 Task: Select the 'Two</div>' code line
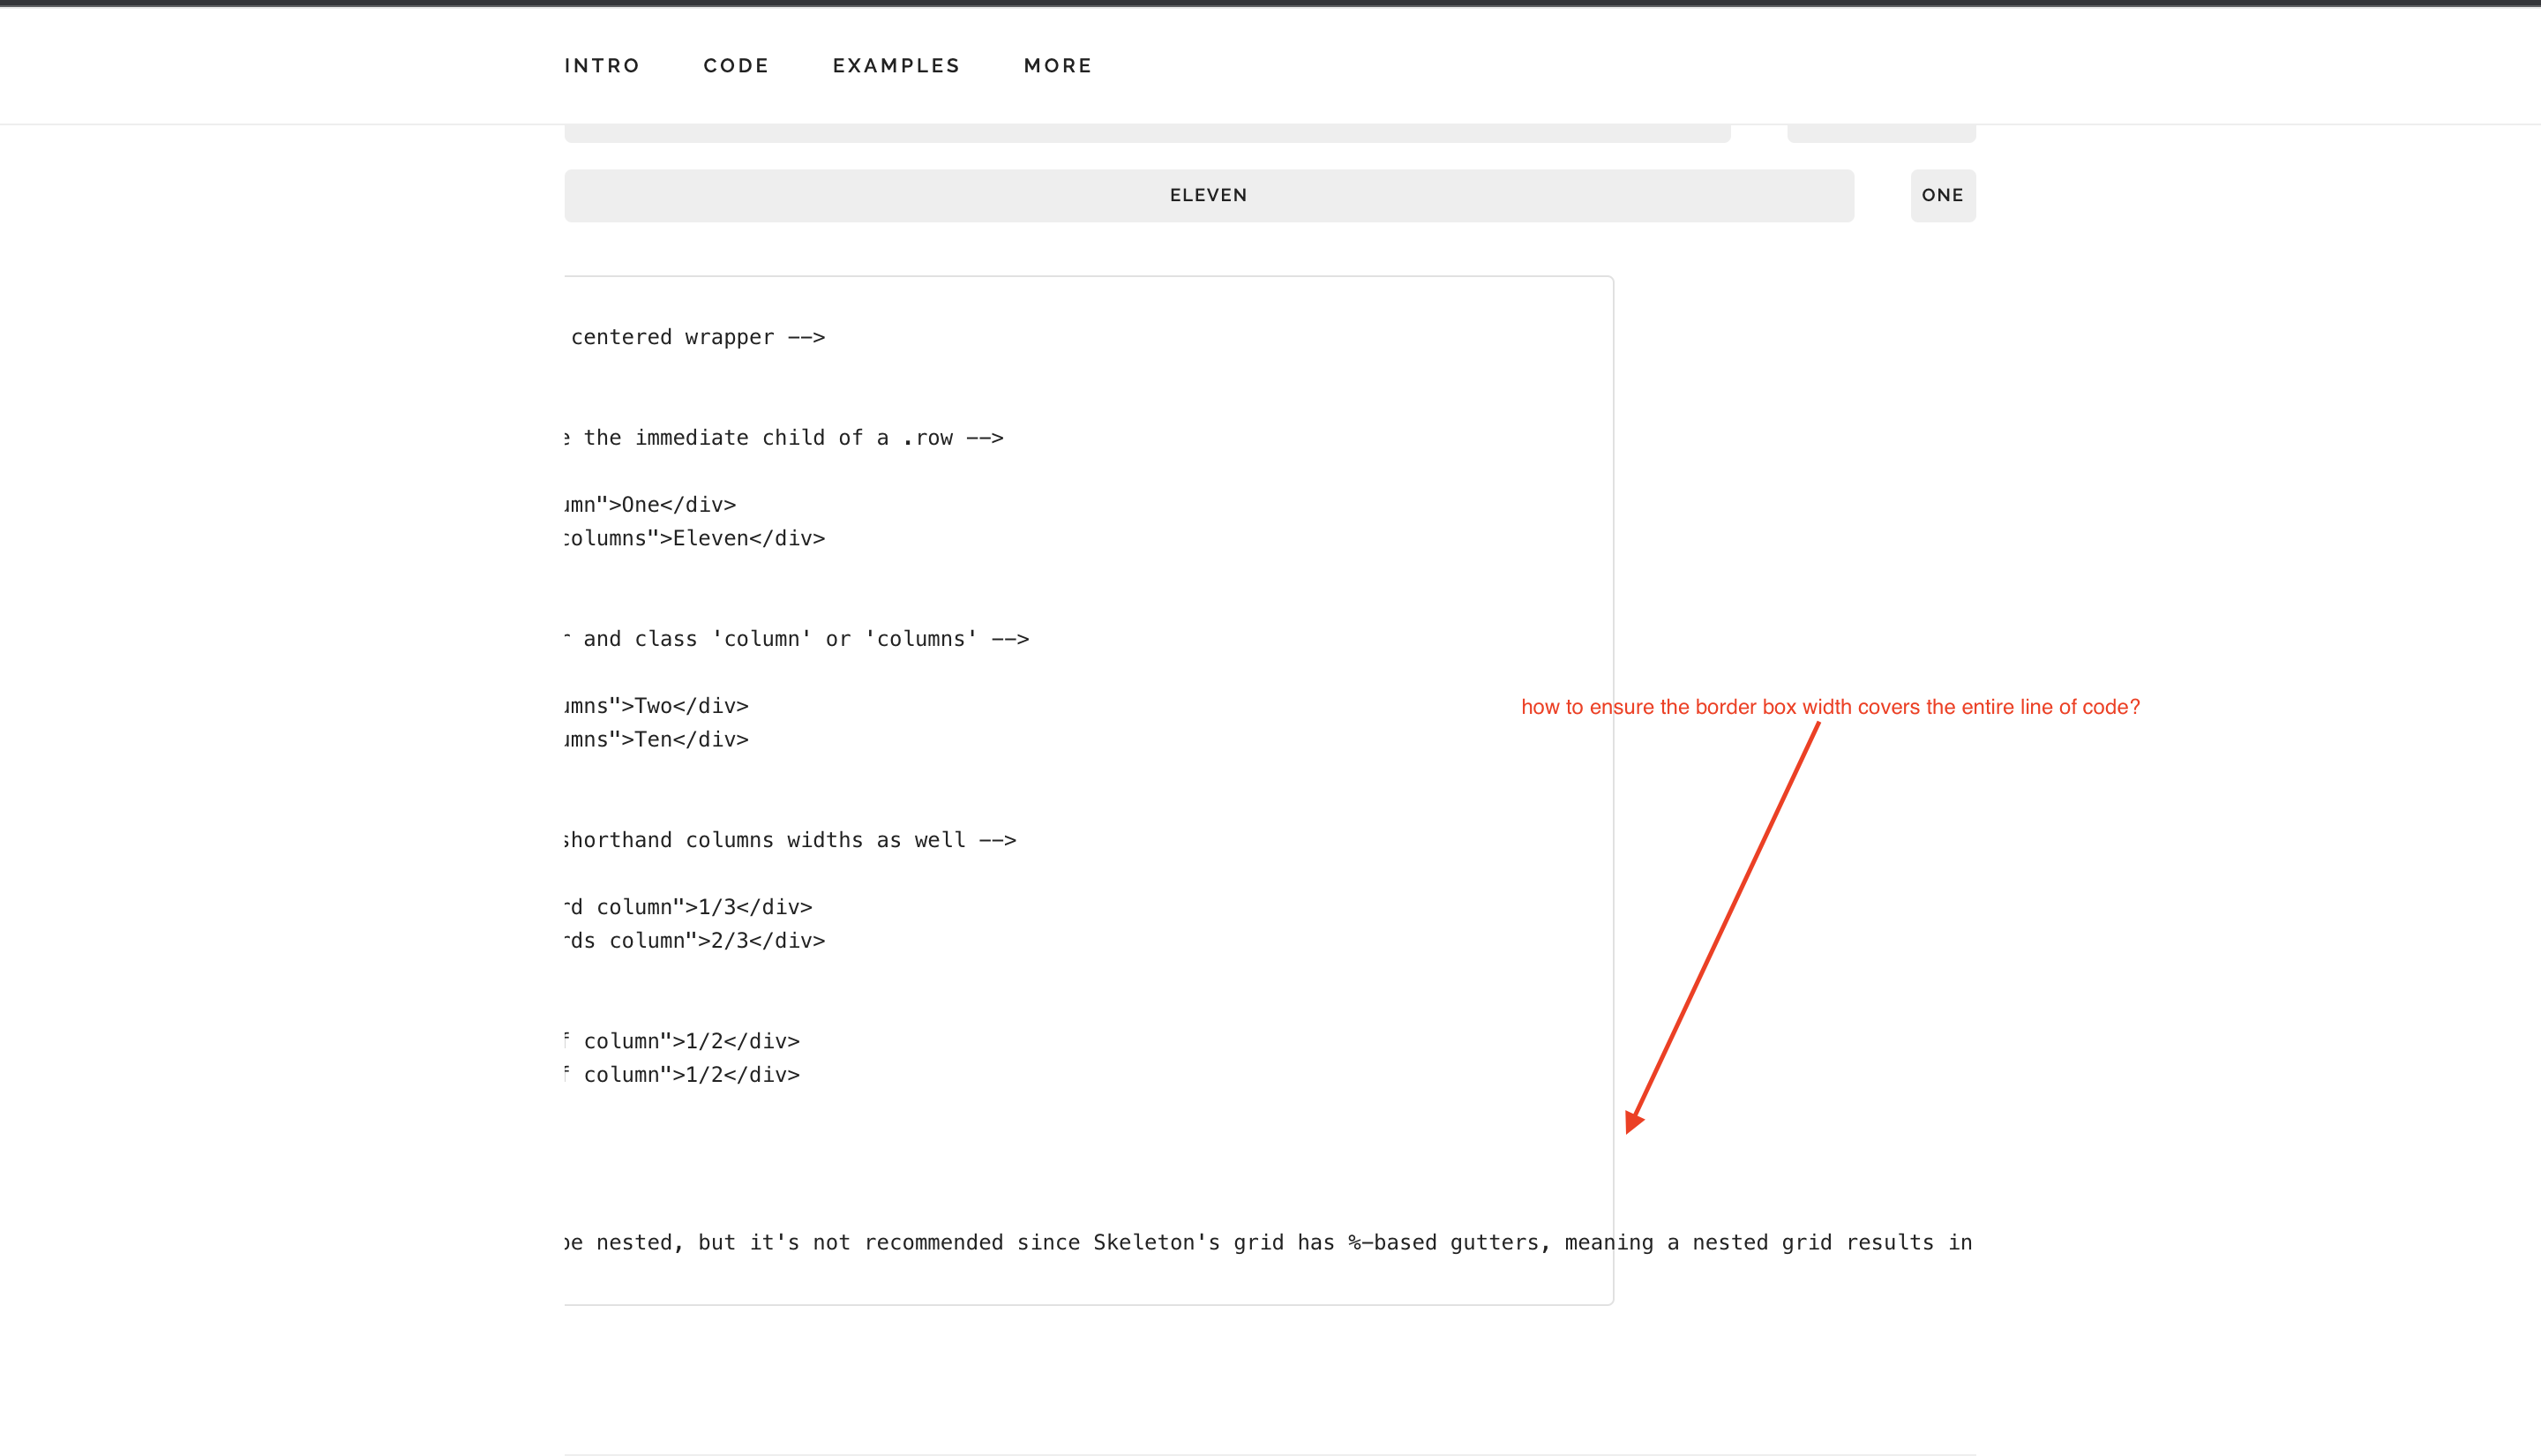(656, 706)
